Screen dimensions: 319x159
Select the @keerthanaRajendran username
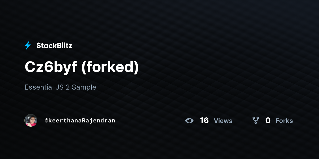coord(80,121)
